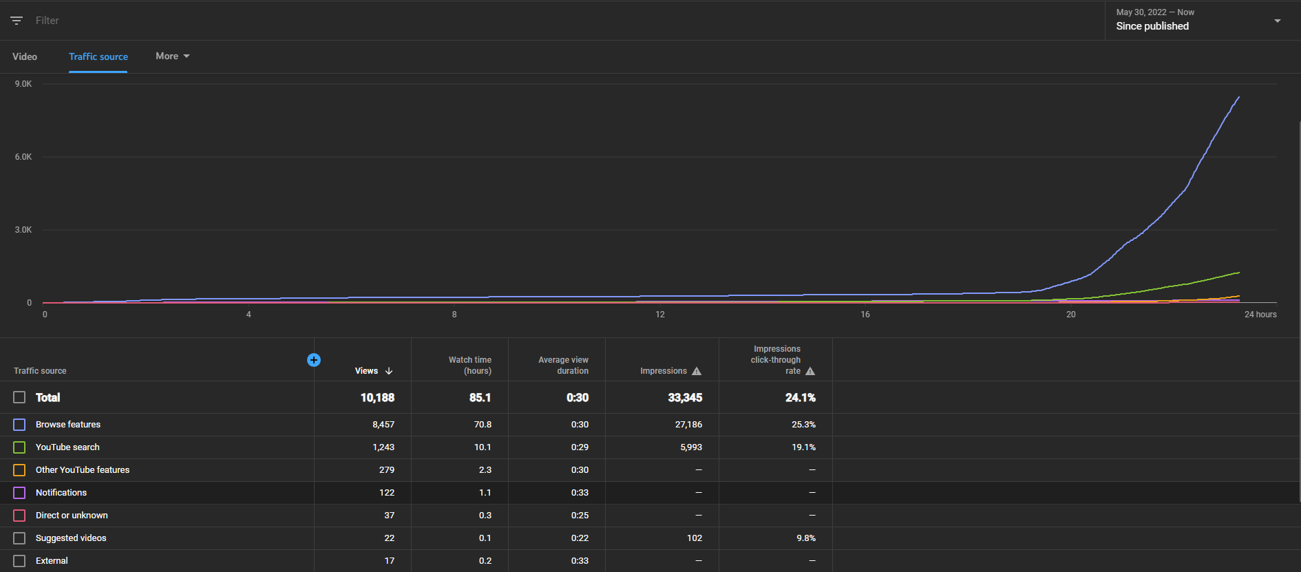Click the Filter input field
This screenshot has width=1301, height=572.
pos(551,21)
